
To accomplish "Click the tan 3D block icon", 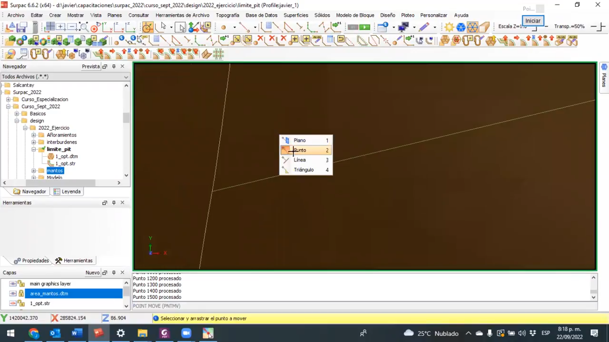I will (x=485, y=27).
